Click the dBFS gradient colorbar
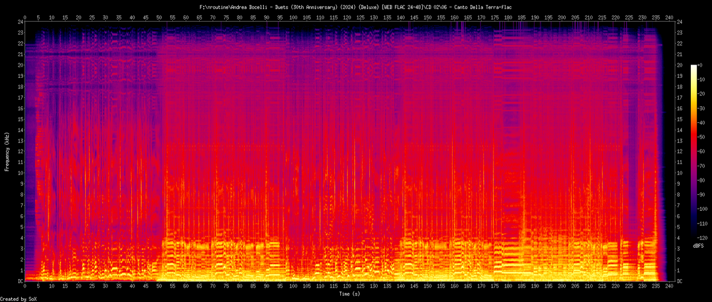Screen dimensions: 712x302 click(694, 151)
